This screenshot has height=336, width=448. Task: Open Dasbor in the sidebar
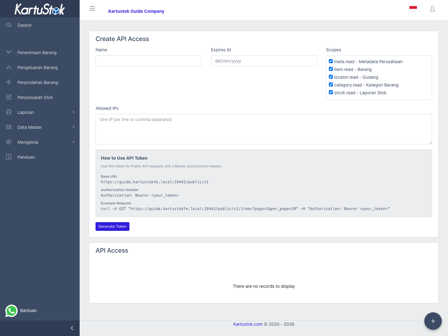tap(40, 25)
